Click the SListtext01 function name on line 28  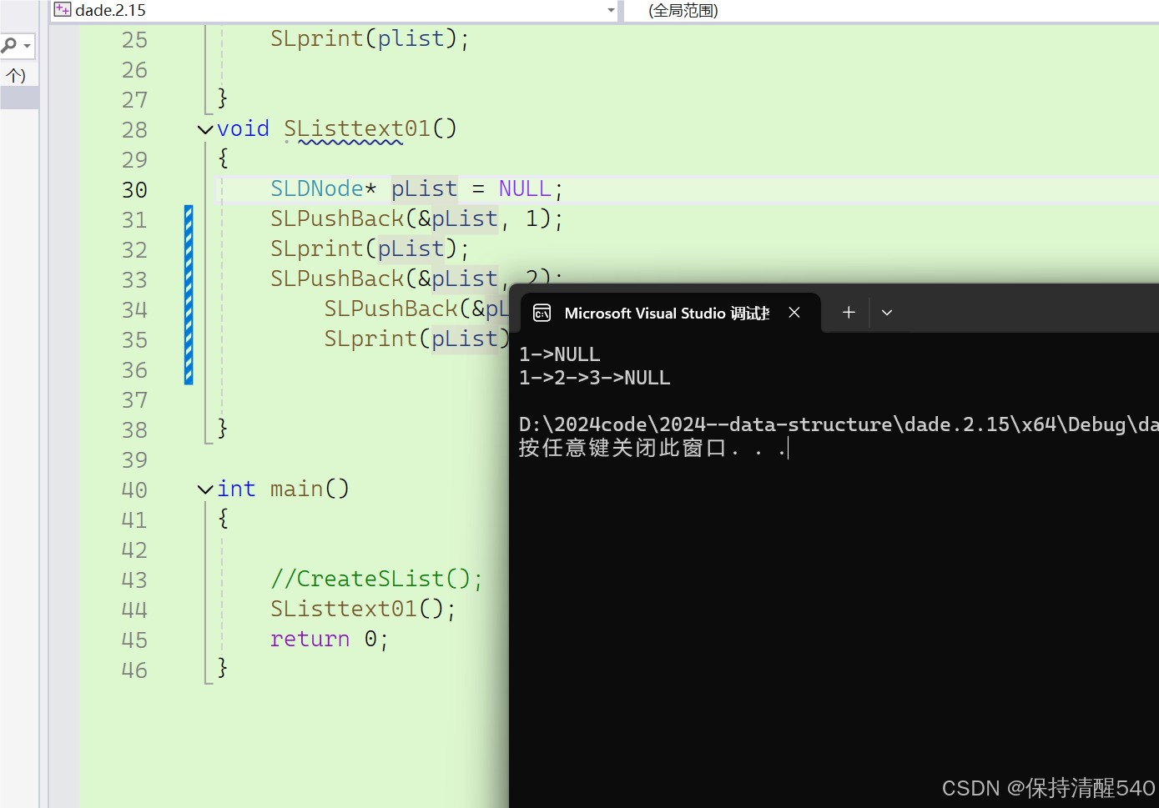(x=357, y=129)
